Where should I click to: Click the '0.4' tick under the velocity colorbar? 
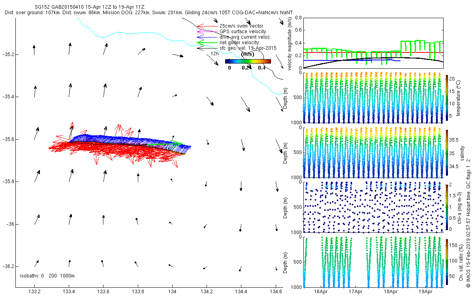click(x=262, y=68)
